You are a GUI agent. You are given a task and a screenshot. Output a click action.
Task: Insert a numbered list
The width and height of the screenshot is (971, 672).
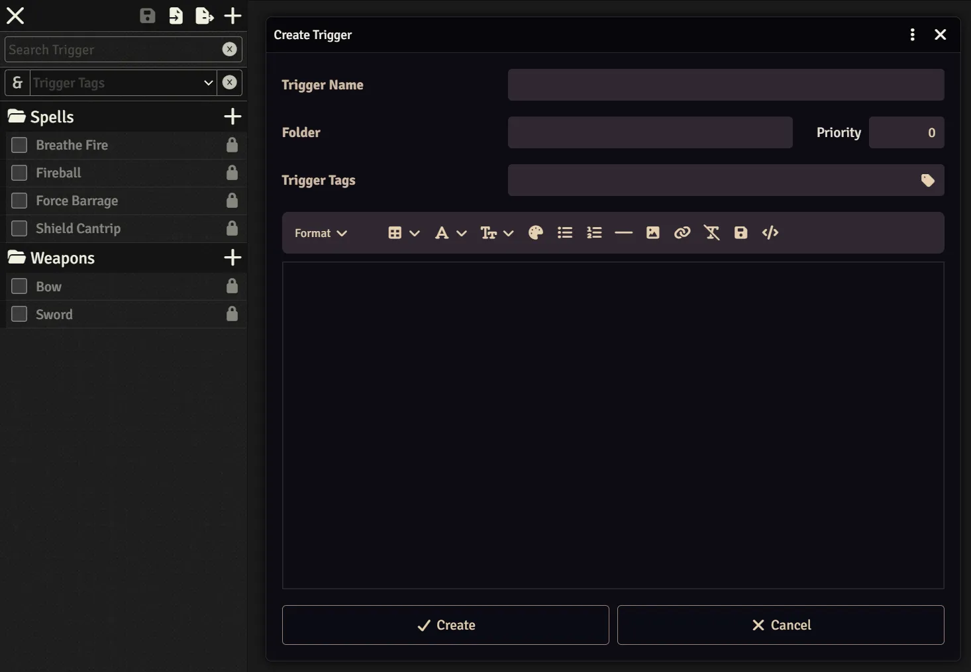[x=594, y=233]
